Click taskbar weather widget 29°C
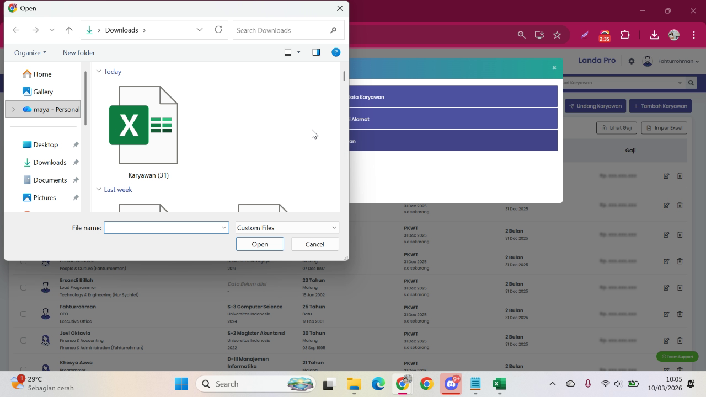The image size is (706, 397). (42, 383)
